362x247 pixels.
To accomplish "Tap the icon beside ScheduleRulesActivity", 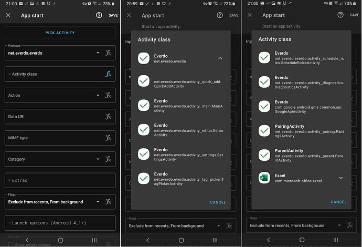I will (264, 58).
